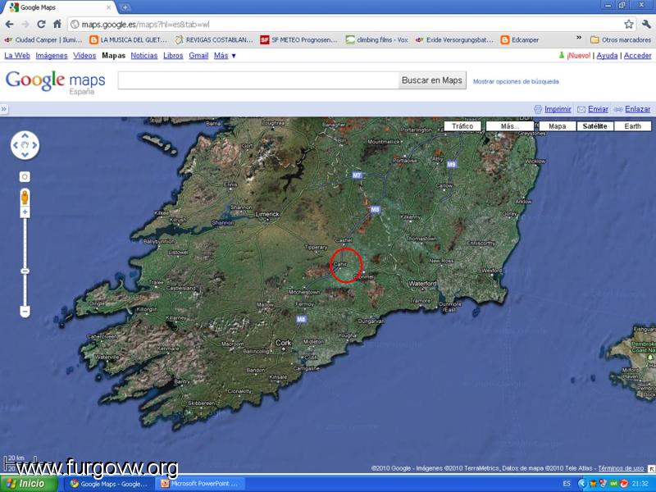Switch to Microsoft PowerPoint taskbar button
The image size is (656, 492).
tap(199, 484)
